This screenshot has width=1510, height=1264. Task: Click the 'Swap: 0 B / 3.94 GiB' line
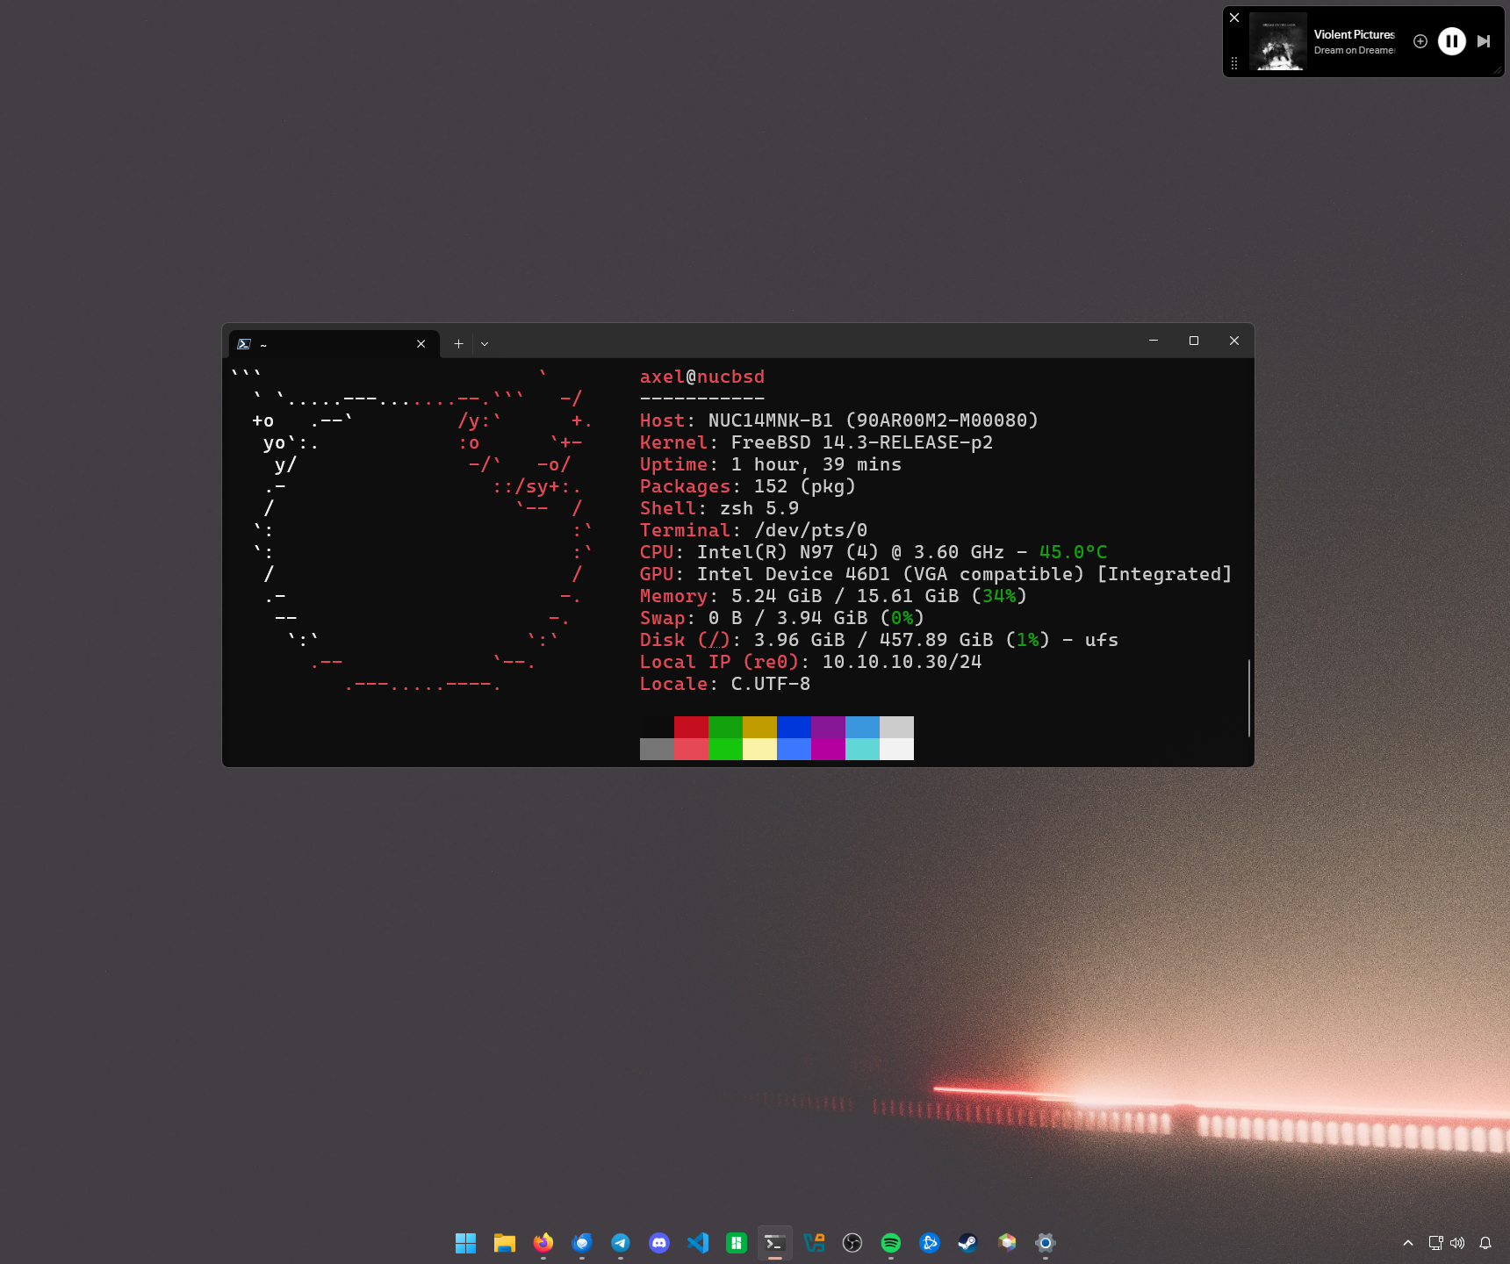782,618
